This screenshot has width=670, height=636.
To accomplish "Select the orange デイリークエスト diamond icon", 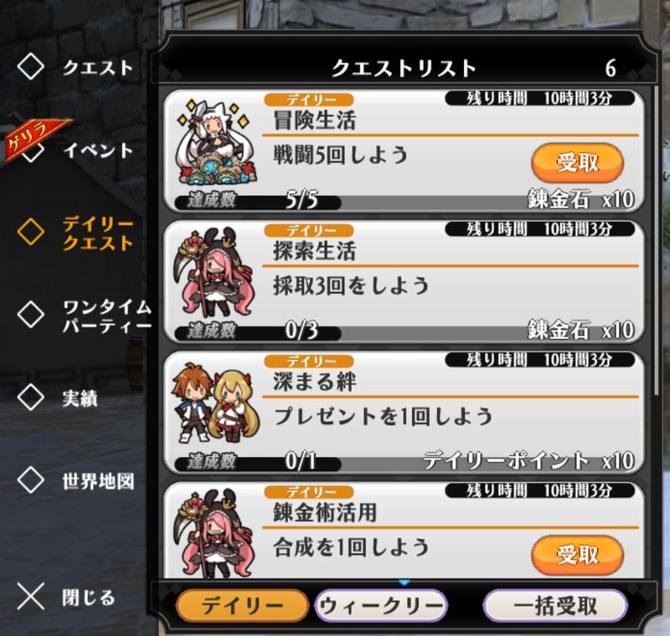I will pos(31,231).
